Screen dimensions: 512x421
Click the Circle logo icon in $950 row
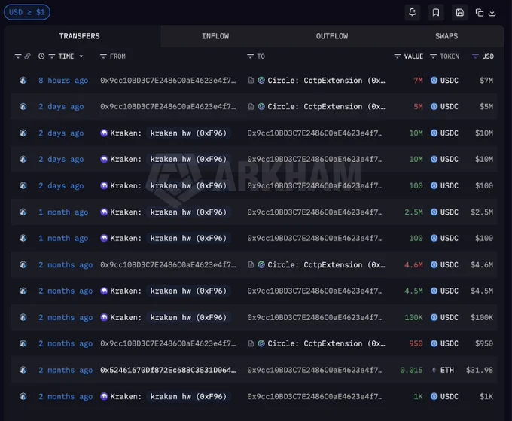tap(261, 343)
